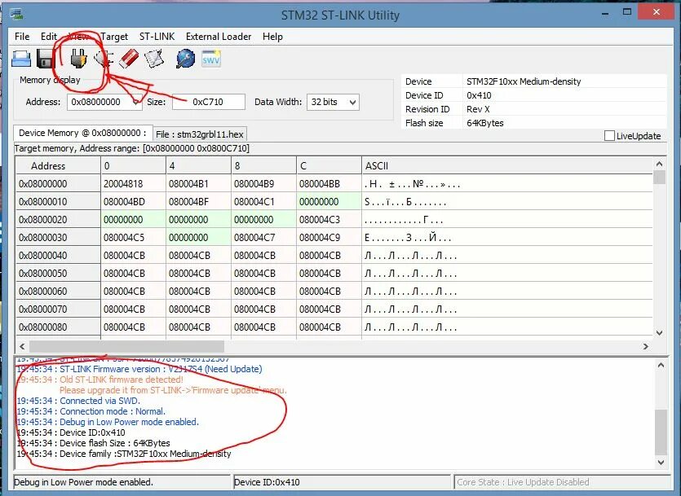The width and height of the screenshot is (681, 496).
Task: Click the ST-LINK Utility title bar app icon
Action: click(x=16, y=15)
